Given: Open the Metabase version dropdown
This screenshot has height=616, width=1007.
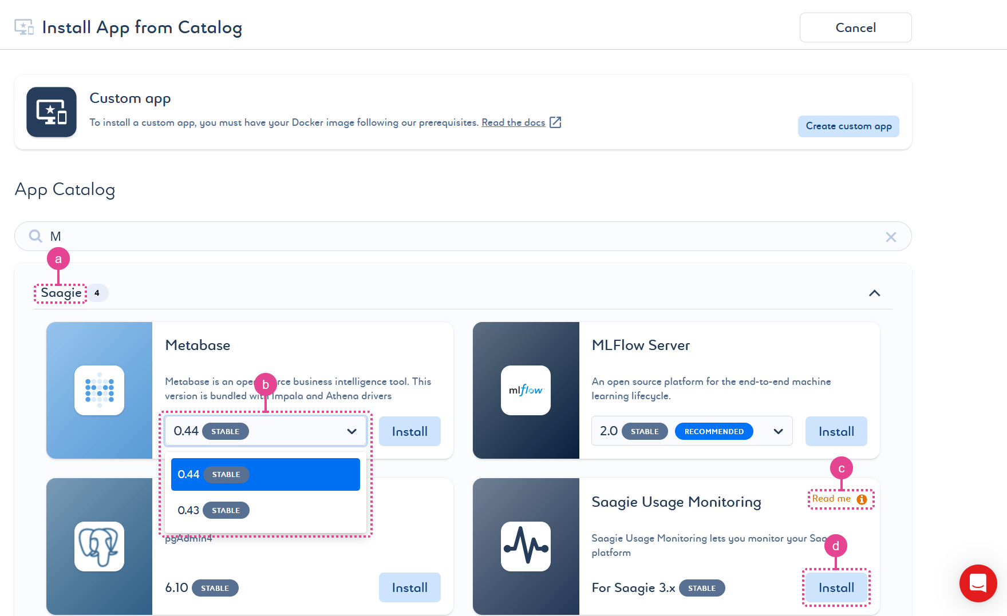Looking at the screenshot, I should [x=266, y=431].
